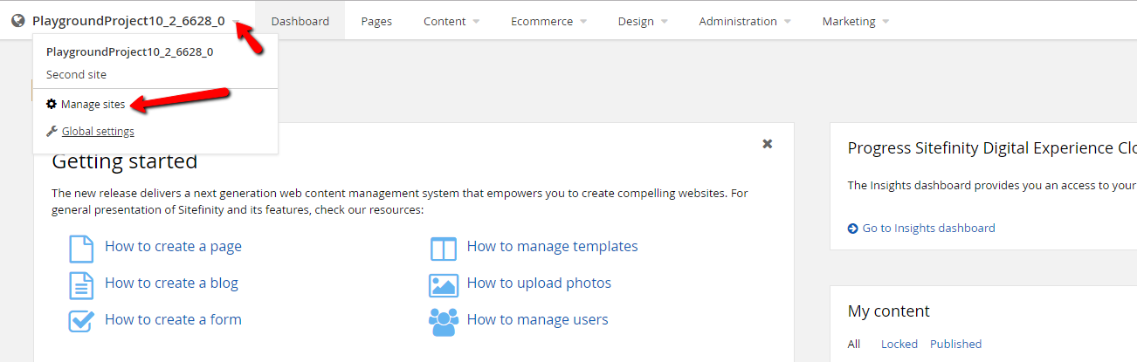Filter My content by Locked
Image resolution: width=1137 pixels, height=362 pixels.
(899, 345)
